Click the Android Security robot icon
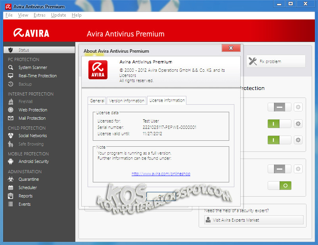Image resolution: width=318 pixels, height=245 pixels. pos(11,161)
